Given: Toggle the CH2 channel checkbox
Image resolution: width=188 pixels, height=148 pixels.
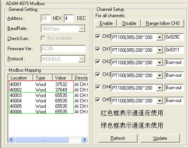Looking at the screenshot, I should pos(98,62).
